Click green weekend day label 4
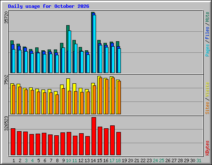Image resolution: width=212 pixels, height=165 pixels. 32,160
